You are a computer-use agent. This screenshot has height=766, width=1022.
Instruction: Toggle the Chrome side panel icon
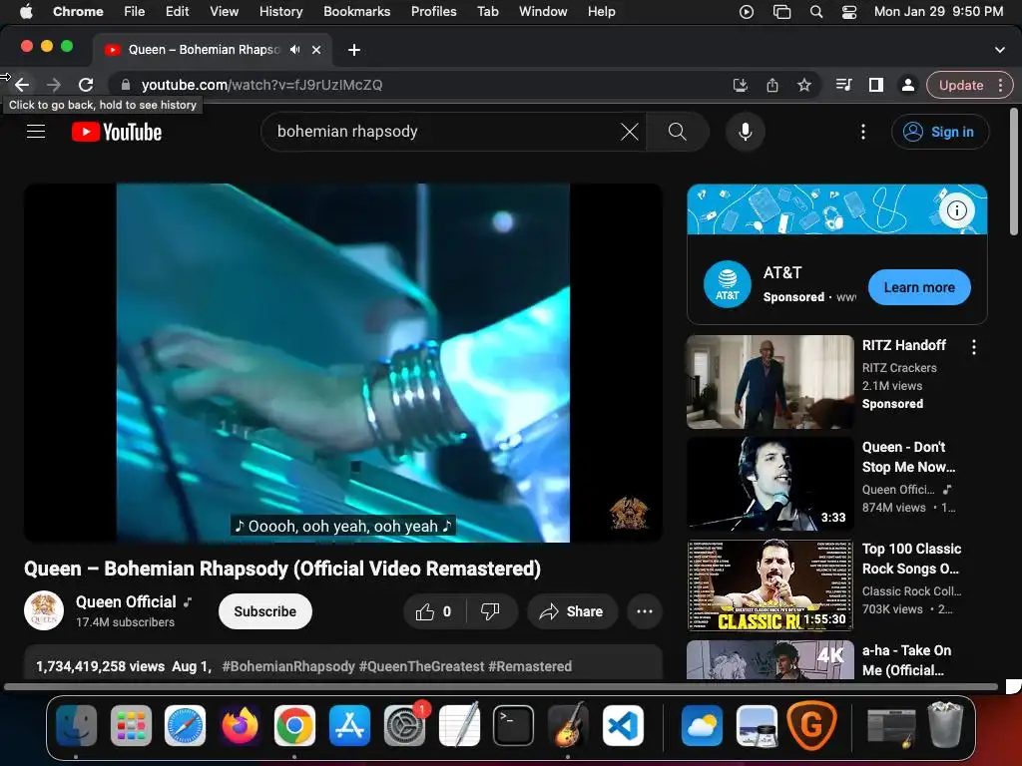pos(876,85)
